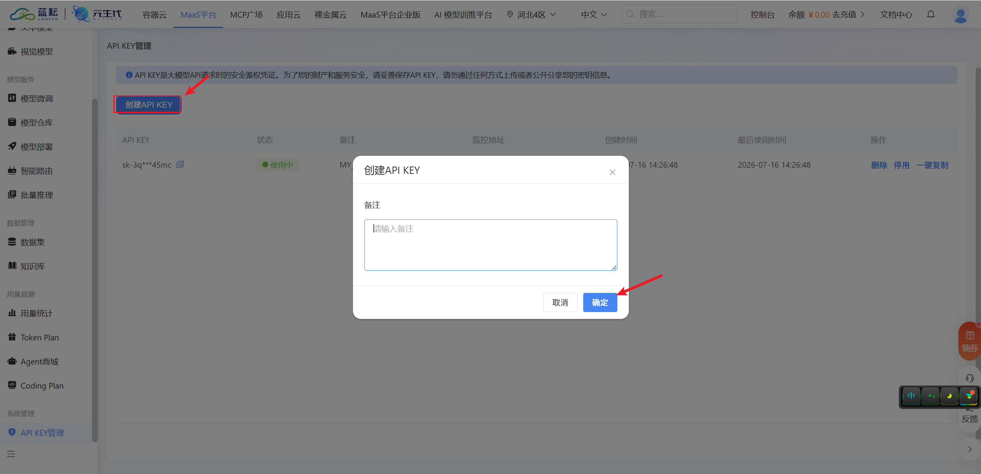
Task: Copy the sk-3q***45mc key icon
Action: tap(180, 164)
